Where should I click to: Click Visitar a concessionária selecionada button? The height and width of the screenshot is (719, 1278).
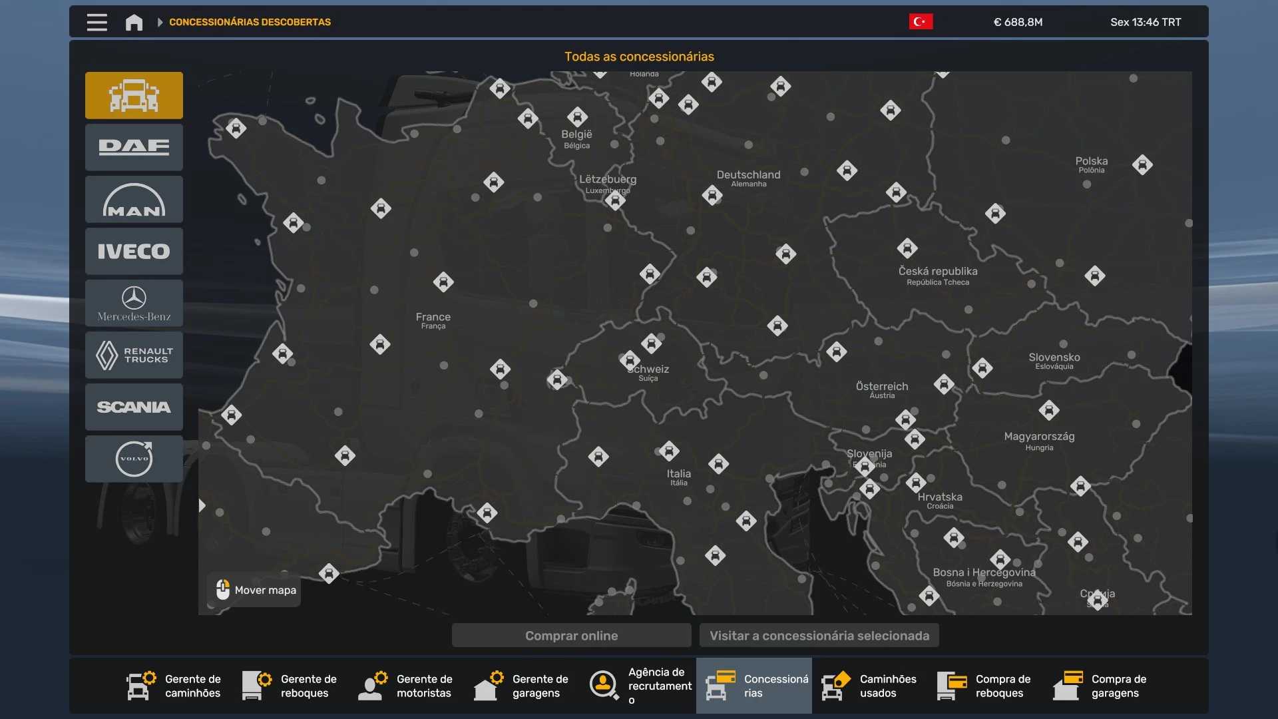819,635
